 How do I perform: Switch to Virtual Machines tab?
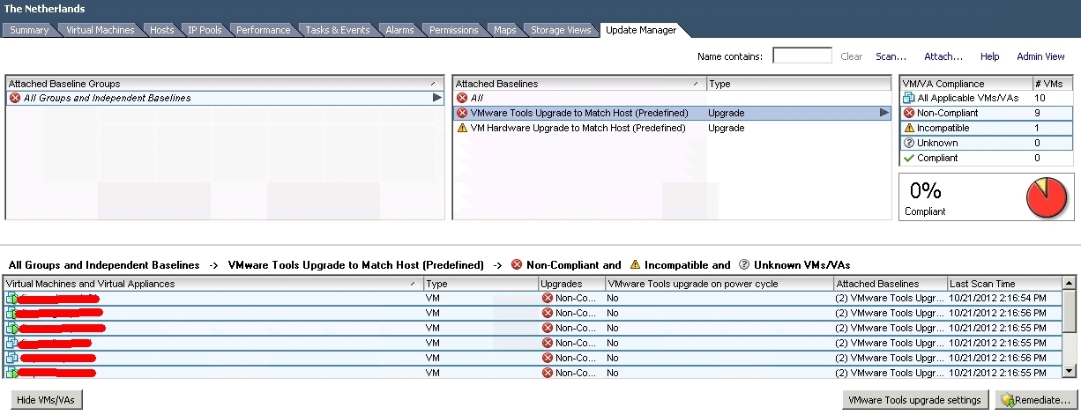(x=101, y=30)
